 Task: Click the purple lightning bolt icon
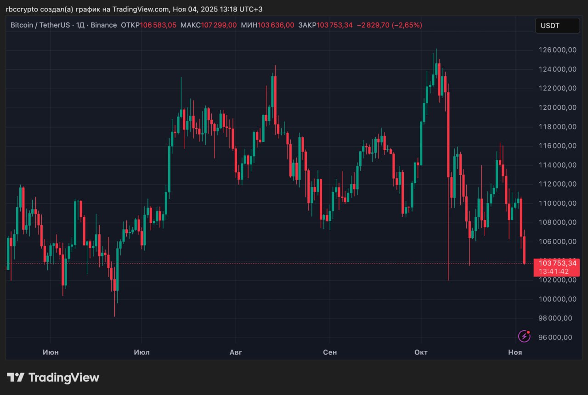[524, 336]
